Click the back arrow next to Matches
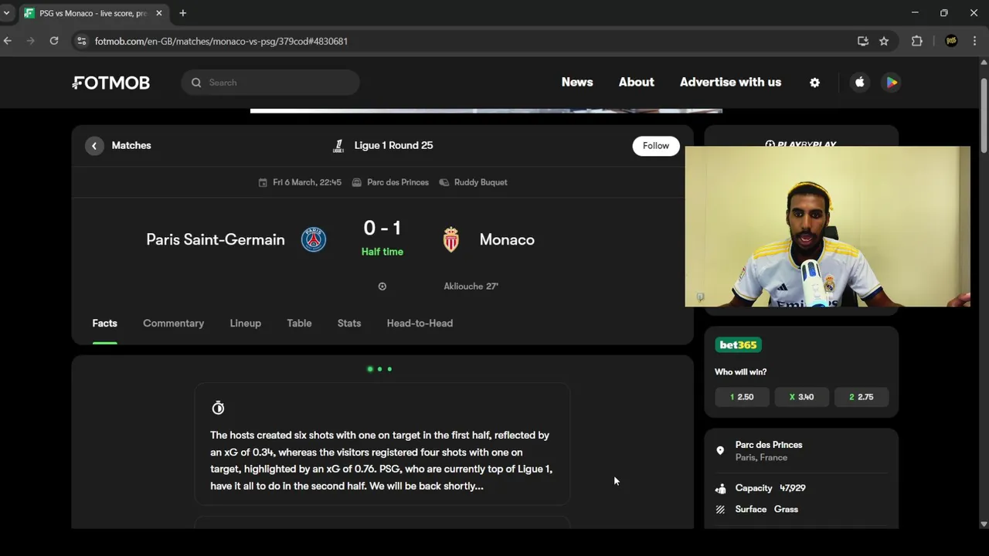 tap(94, 145)
